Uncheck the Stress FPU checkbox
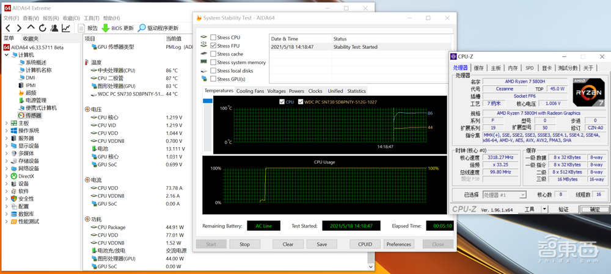Screen dimensions: 611x274 point(213,46)
